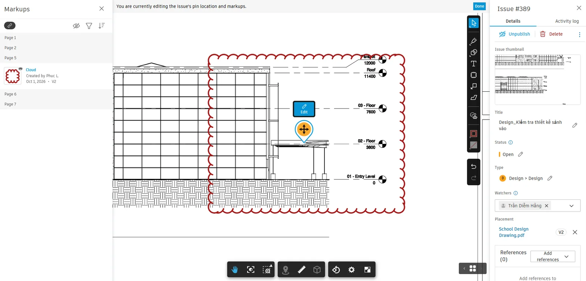Open issue more options menu

(x=579, y=34)
